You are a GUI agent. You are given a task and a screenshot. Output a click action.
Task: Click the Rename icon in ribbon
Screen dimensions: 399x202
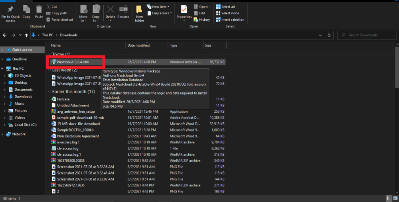click(x=123, y=10)
